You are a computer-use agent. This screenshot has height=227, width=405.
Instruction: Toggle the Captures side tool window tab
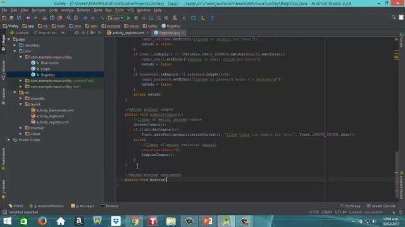3,96
